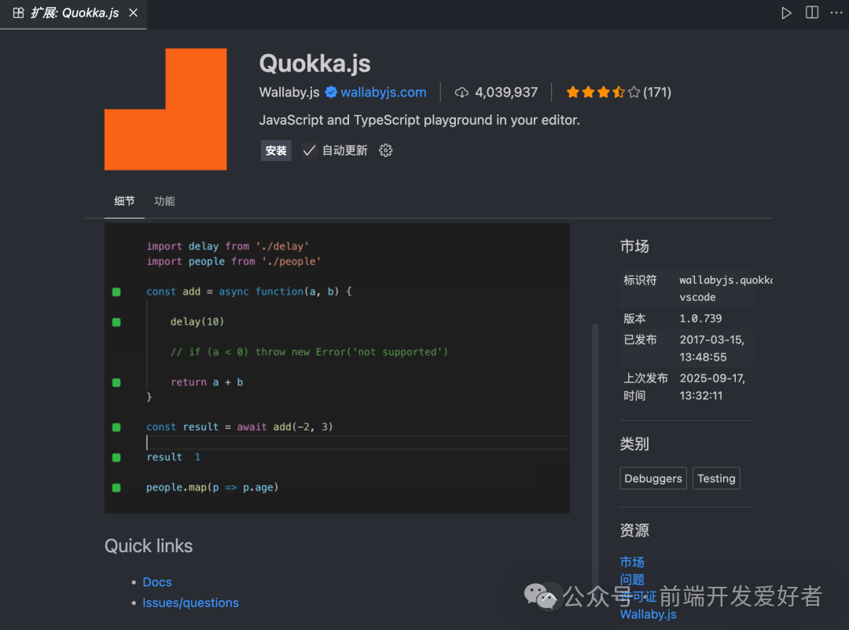Select the Debuggers category badge
The width and height of the screenshot is (849, 630).
click(x=653, y=478)
